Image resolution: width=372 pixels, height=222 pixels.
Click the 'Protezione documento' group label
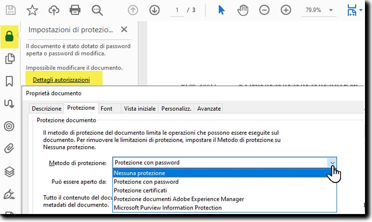66,120
